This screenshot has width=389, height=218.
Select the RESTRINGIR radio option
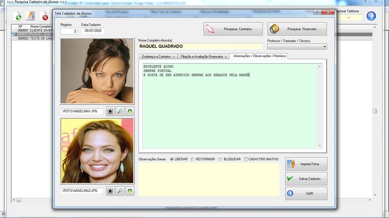(x=192, y=159)
